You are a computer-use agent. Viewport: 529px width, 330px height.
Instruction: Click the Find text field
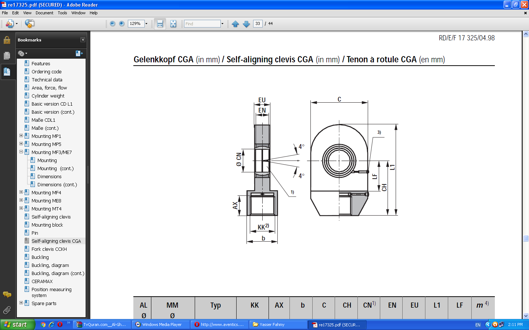point(202,24)
